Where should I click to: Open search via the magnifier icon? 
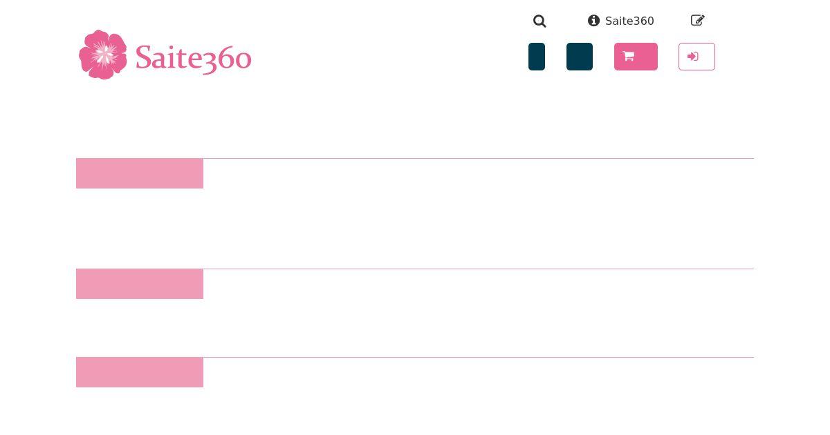(x=539, y=21)
